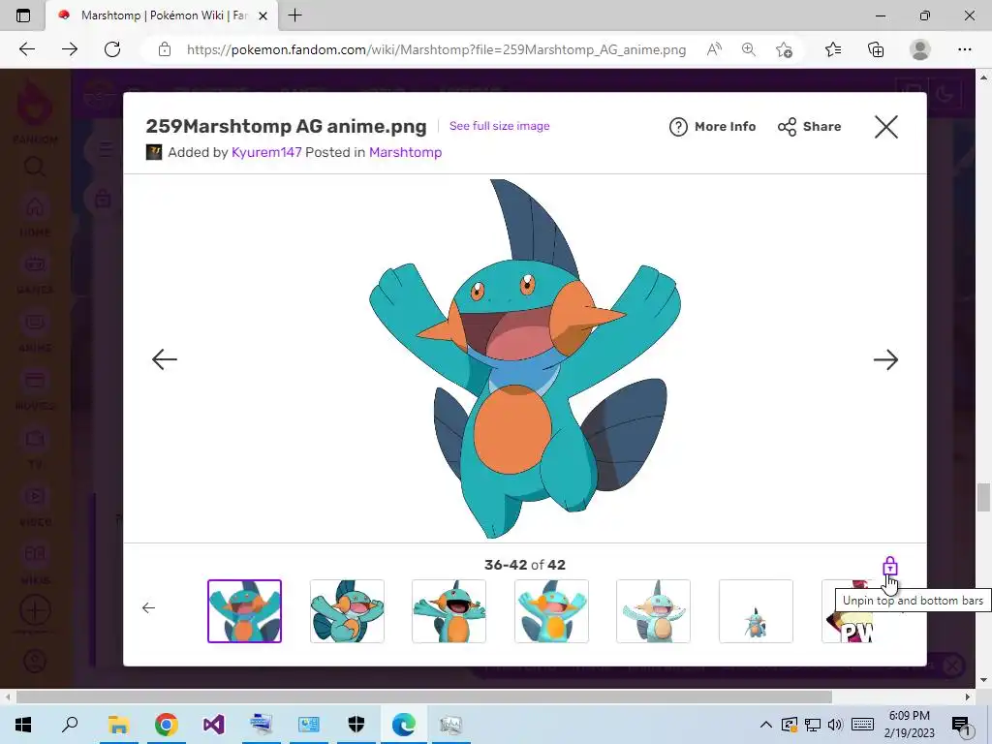Open a new browser tab
The height and width of the screenshot is (744, 992).
pyautogui.click(x=294, y=15)
